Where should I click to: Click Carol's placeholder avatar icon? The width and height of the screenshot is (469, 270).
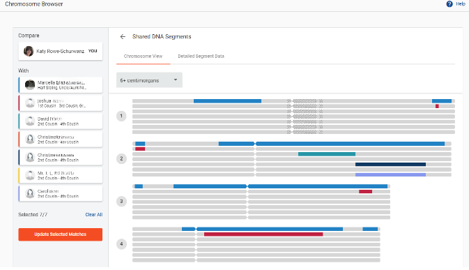[x=30, y=193]
